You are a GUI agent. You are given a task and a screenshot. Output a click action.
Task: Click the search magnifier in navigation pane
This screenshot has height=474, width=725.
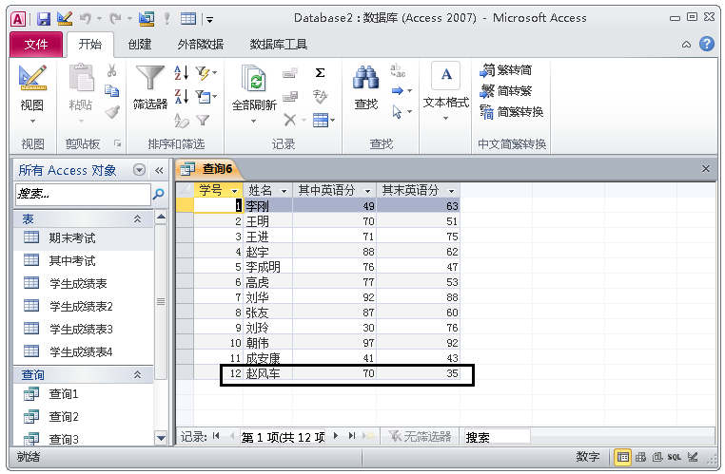click(x=158, y=194)
